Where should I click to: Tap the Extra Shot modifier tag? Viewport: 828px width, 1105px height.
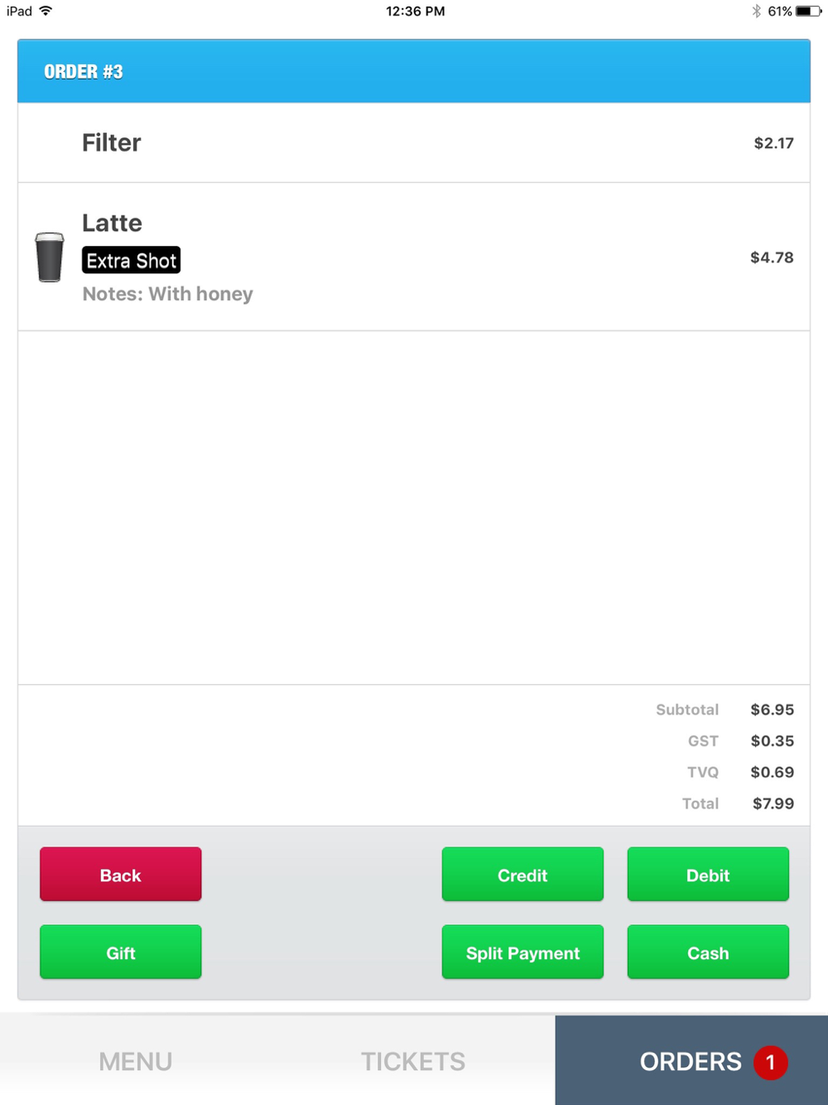coord(132,261)
